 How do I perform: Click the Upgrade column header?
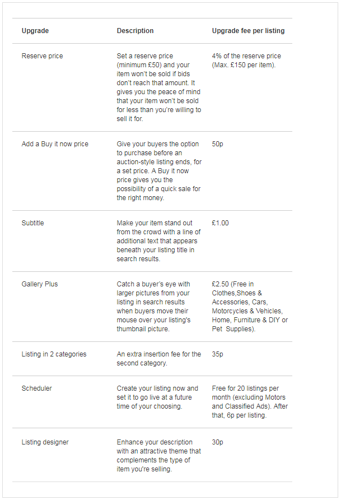tap(35, 31)
